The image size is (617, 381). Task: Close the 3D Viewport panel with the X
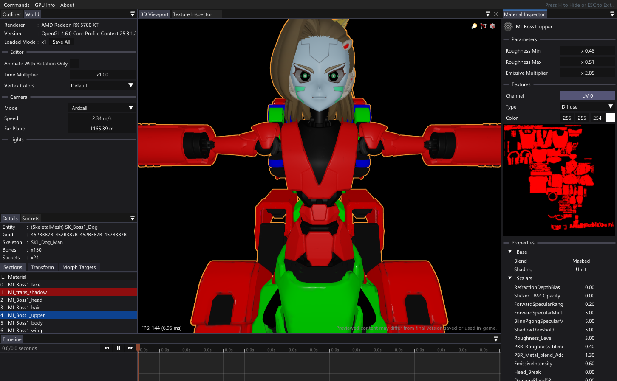[x=496, y=14]
